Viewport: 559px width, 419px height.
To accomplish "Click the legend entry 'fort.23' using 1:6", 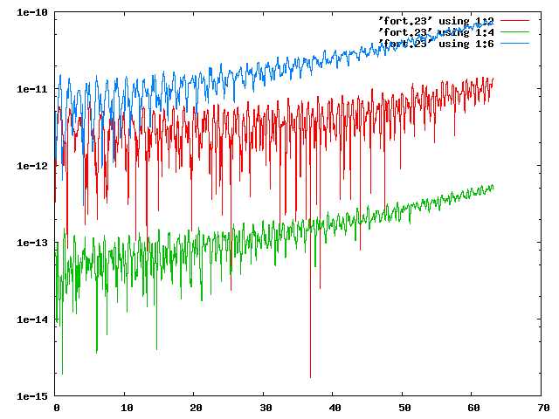I will coord(437,44).
